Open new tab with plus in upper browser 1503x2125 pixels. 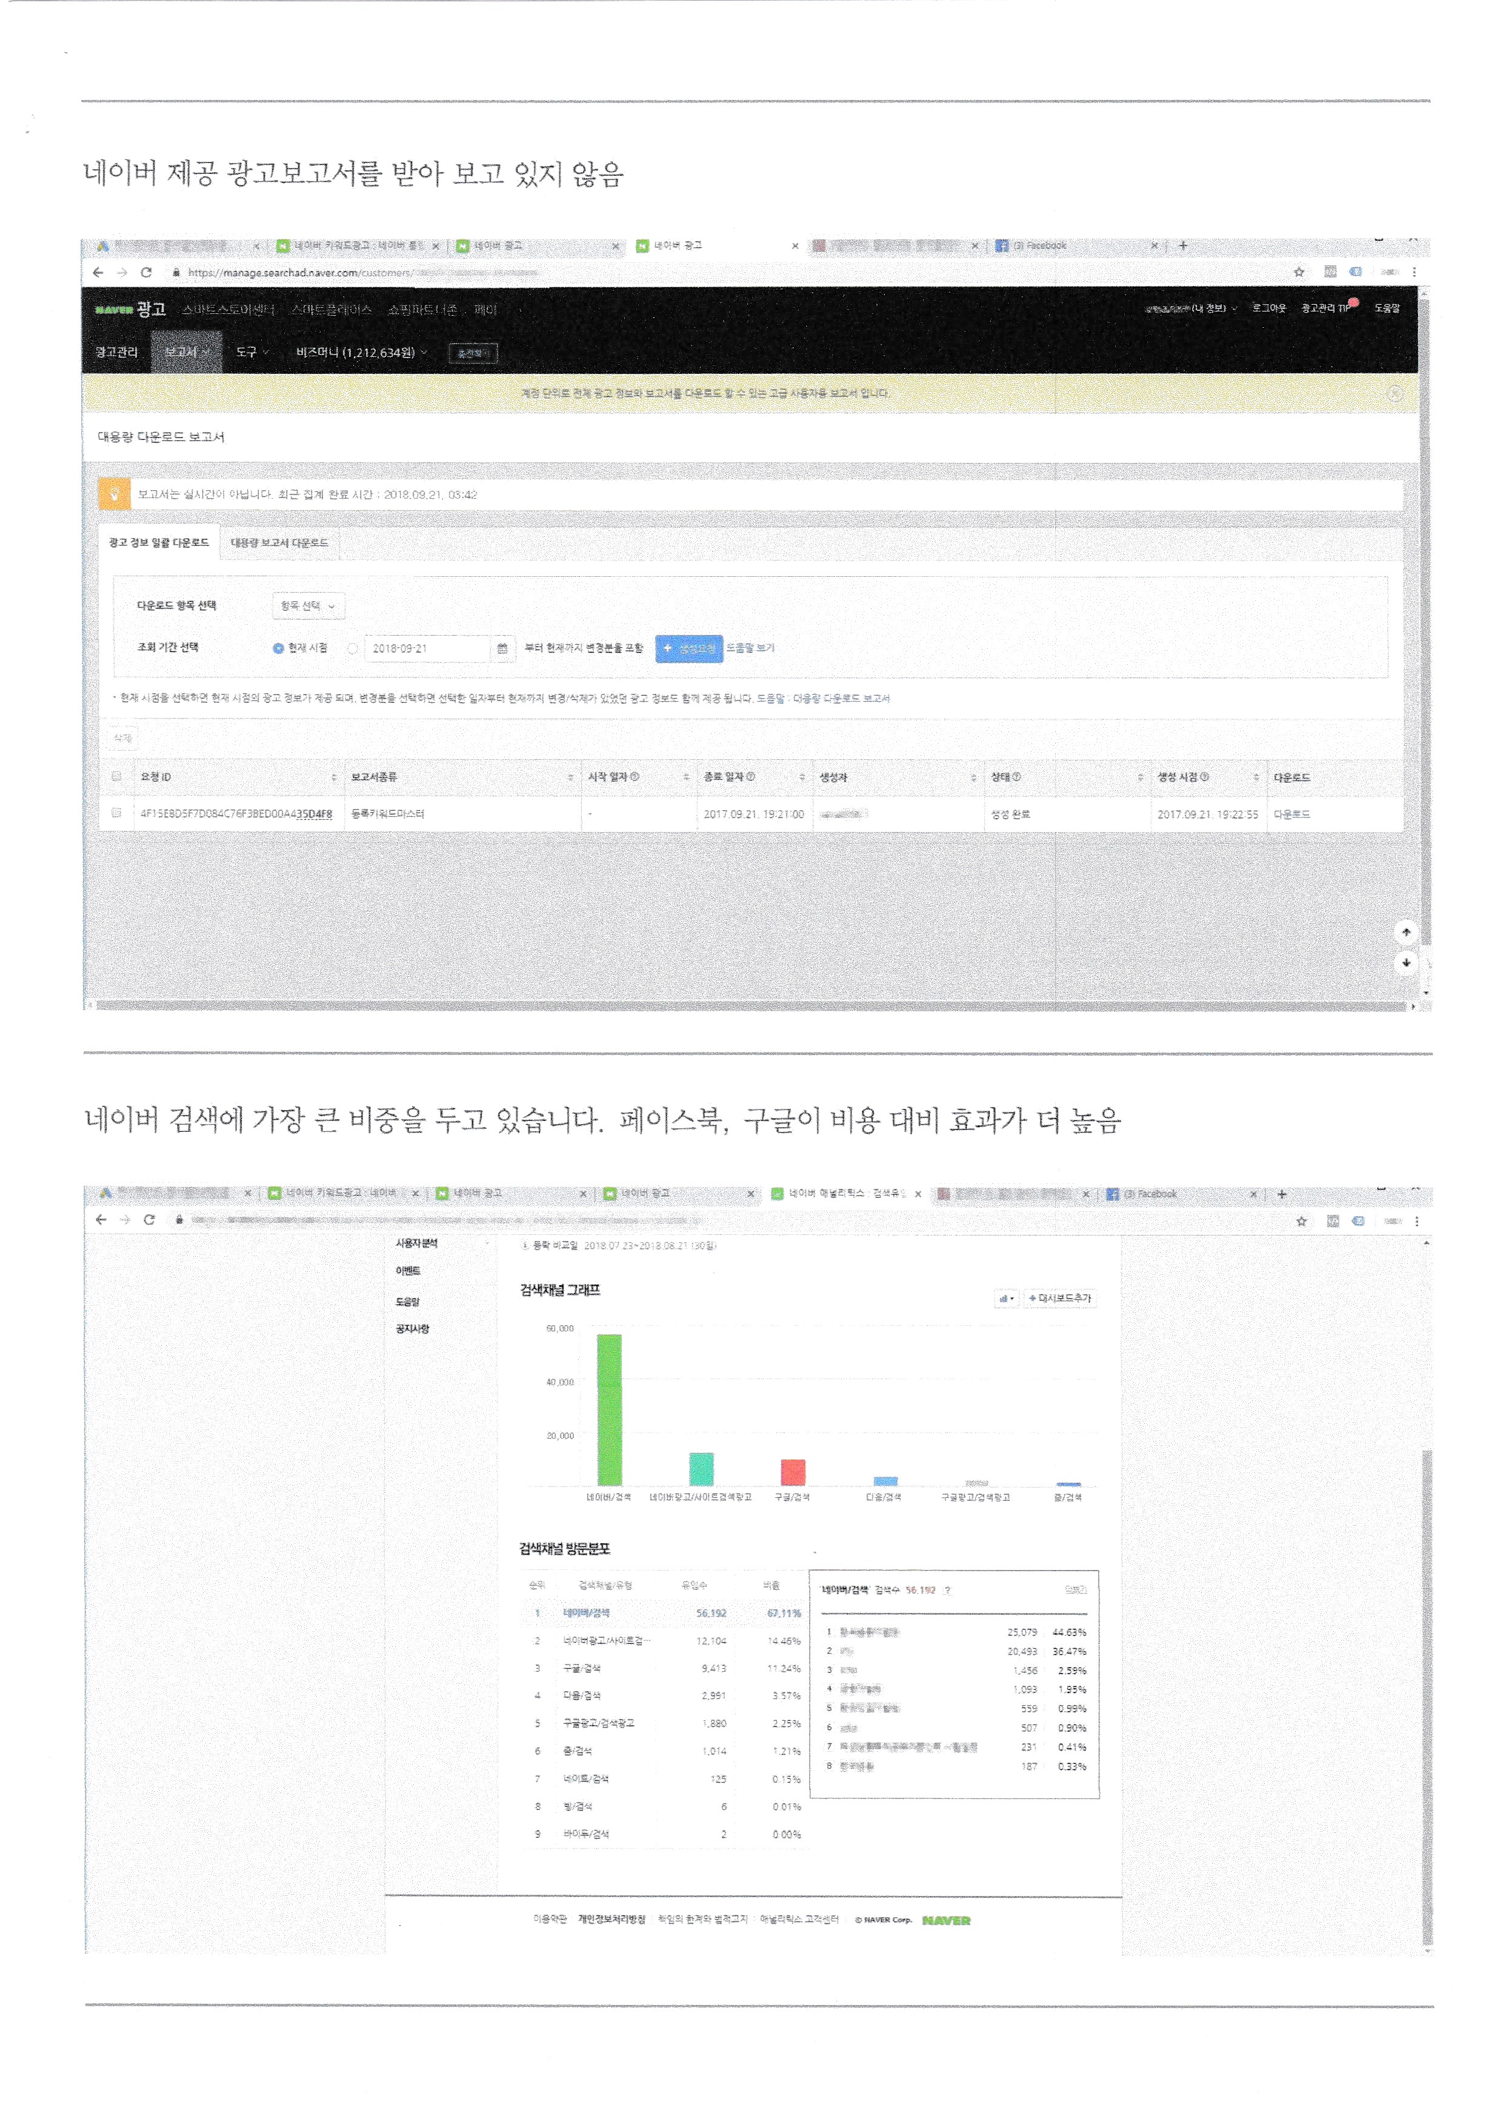click(x=1183, y=246)
